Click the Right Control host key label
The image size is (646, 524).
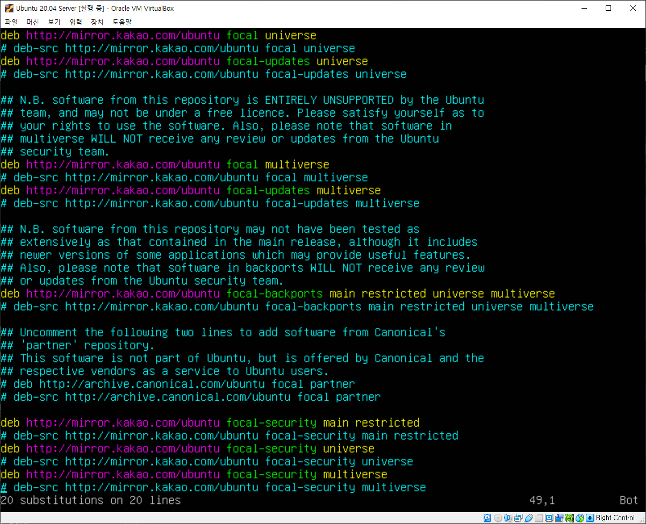point(615,518)
